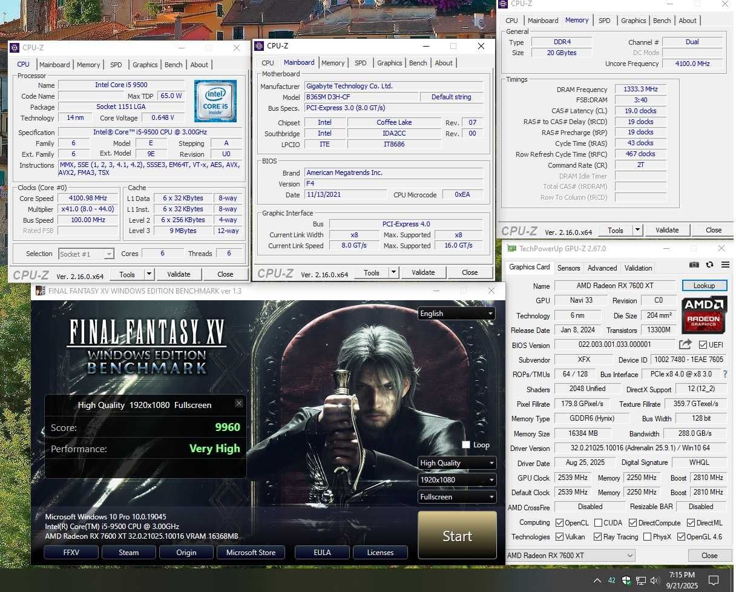
Task: Show hidden tray icons chevron
Action: [x=597, y=580]
